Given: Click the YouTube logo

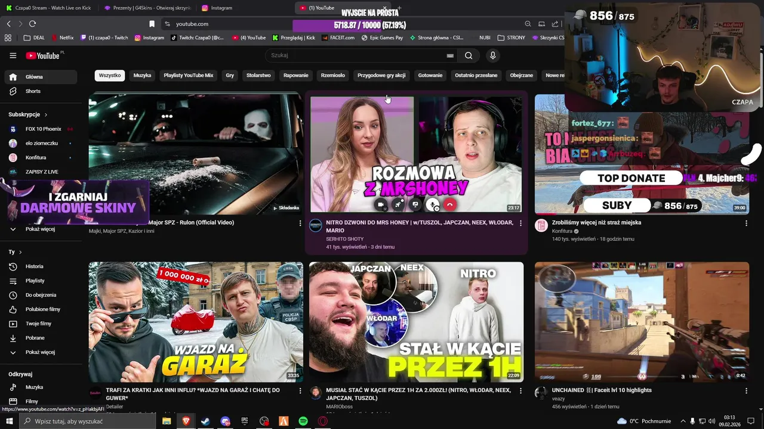Looking at the screenshot, I should click(42, 55).
